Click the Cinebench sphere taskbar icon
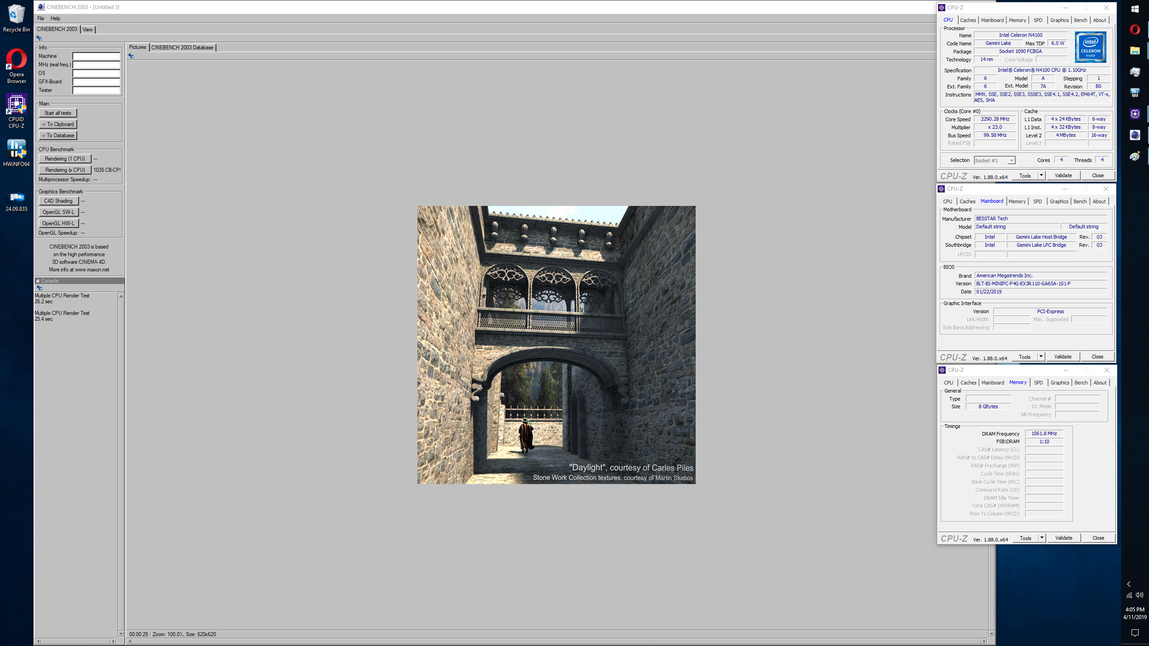The height and width of the screenshot is (646, 1149). pyautogui.click(x=1135, y=135)
